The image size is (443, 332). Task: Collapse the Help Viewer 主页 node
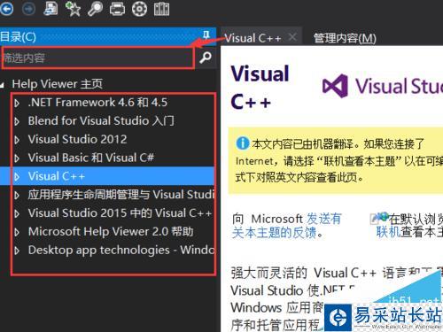click(3, 85)
